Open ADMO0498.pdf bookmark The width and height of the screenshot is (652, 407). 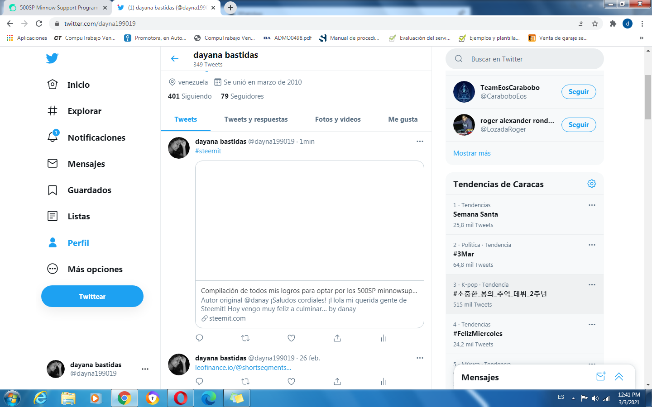[x=288, y=38]
